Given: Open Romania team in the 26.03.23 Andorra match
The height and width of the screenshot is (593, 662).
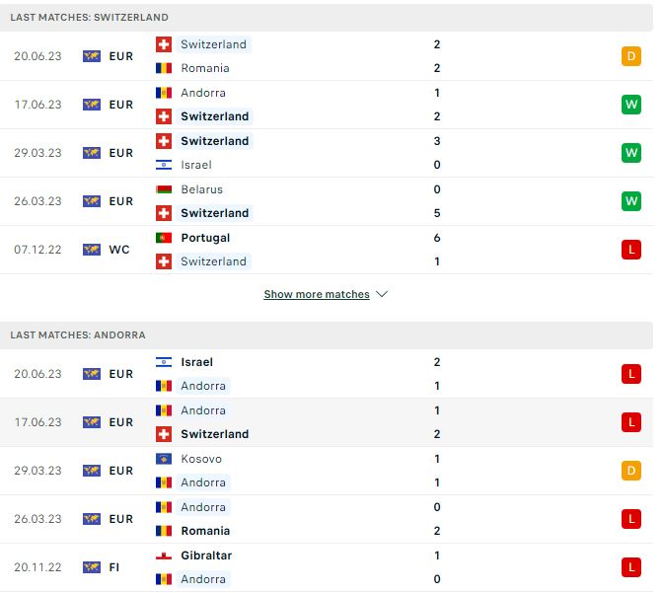Looking at the screenshot, I should 205,531.
